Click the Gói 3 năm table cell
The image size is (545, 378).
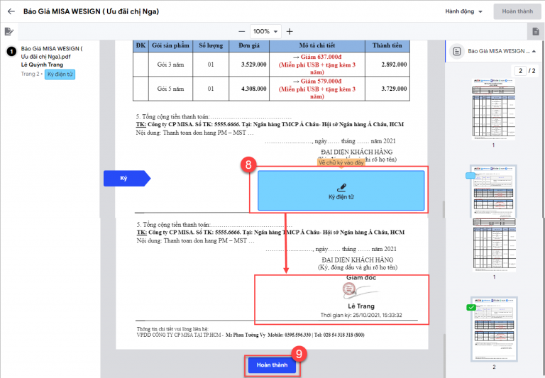coord(170,65)
